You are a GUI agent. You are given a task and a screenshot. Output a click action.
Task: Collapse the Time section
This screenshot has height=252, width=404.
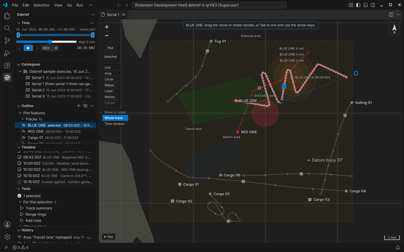(19, 23)
